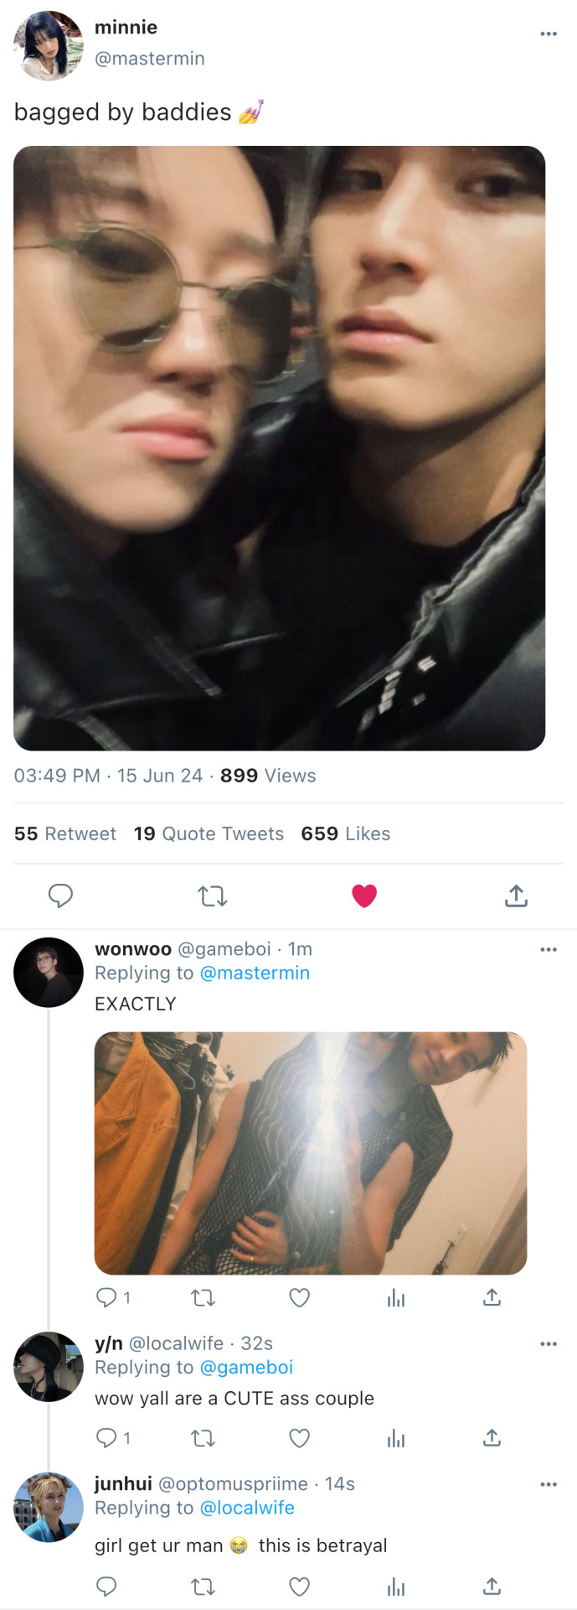577x1610 pixels.
Task: Open more options on y/n's reply
Action: click(549, 1343)
